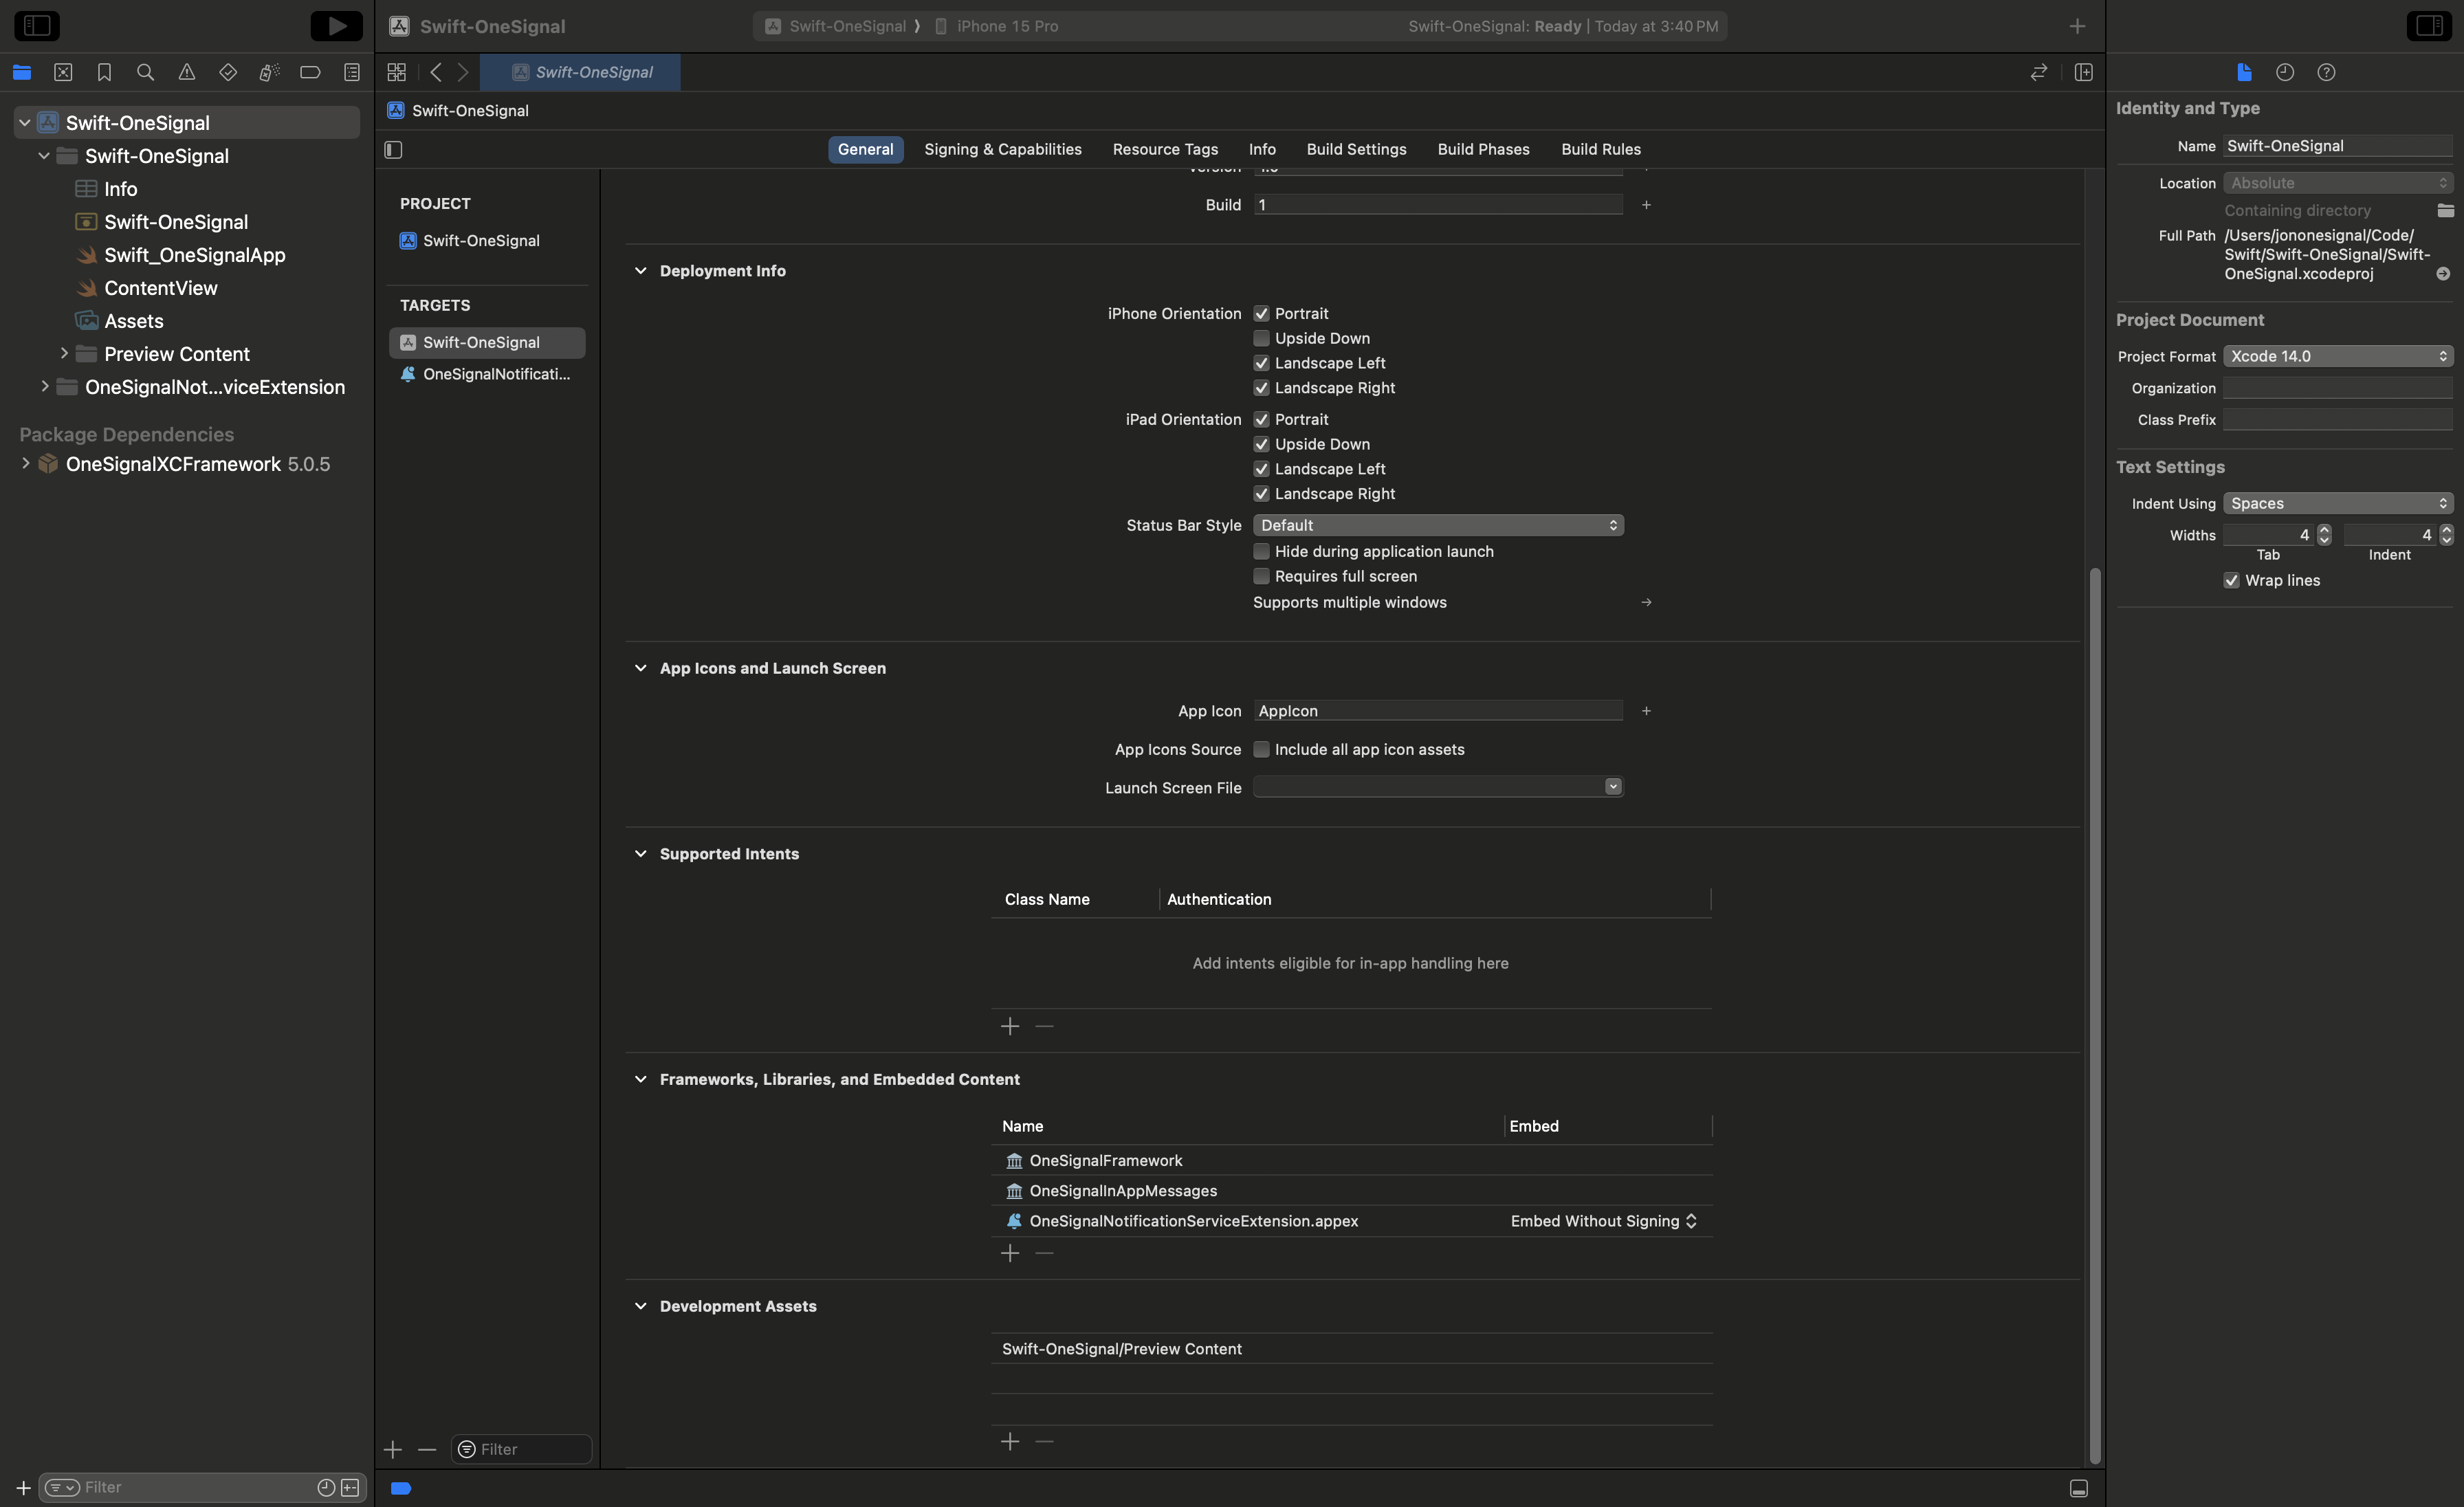Uncheck iPhone Landscape Right
Image resolution: width=2464 pixels, height=1507 pixels.
tap(1261, 388)
